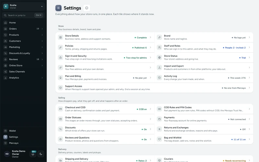Click the 'No logo yet' brand status

(239, 38)
